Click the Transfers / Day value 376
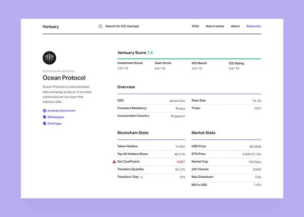 tap(182, 177)
